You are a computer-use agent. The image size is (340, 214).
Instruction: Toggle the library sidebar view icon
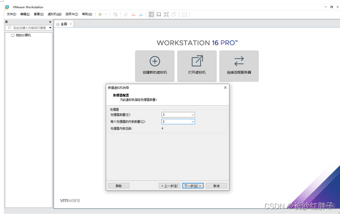coord(152,15)
